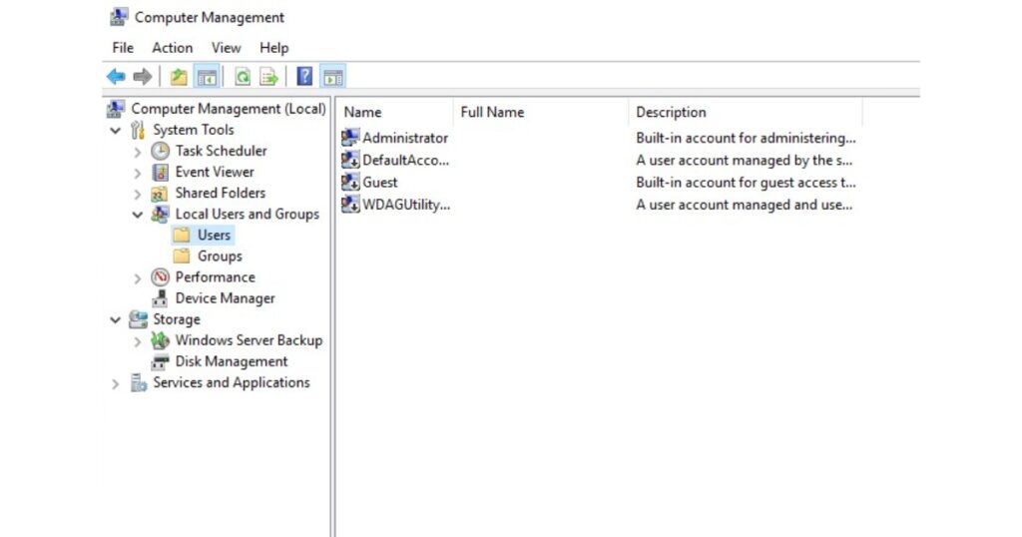1022x537 pixels.
Task: Go back with the blue Back arrow
Action: coord(116,77)
